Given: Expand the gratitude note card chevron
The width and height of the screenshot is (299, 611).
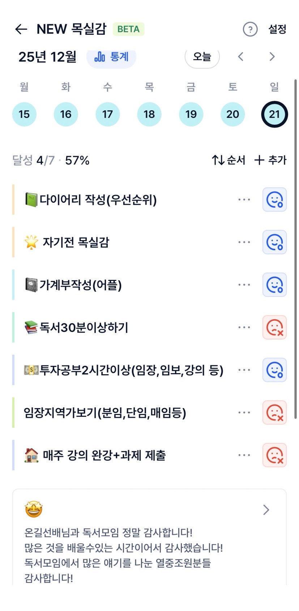Looking at the screenshot, I should (x=266, y=510).
